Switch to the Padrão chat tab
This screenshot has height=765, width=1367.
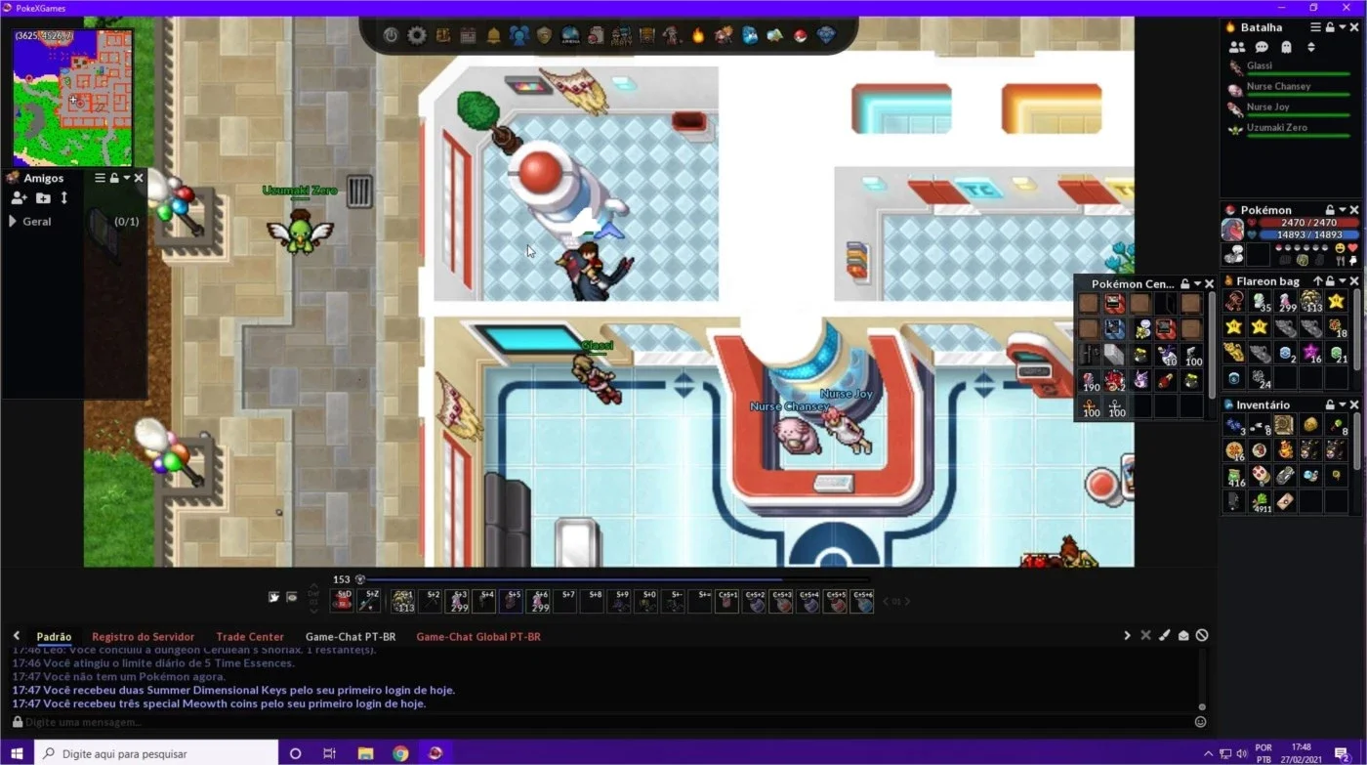pos(54,637)
